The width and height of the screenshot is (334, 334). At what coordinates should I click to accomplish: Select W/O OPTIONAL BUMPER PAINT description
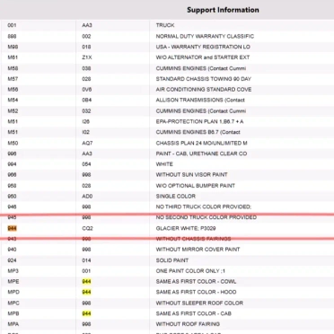pyautogui.click(x=196, y=186)
